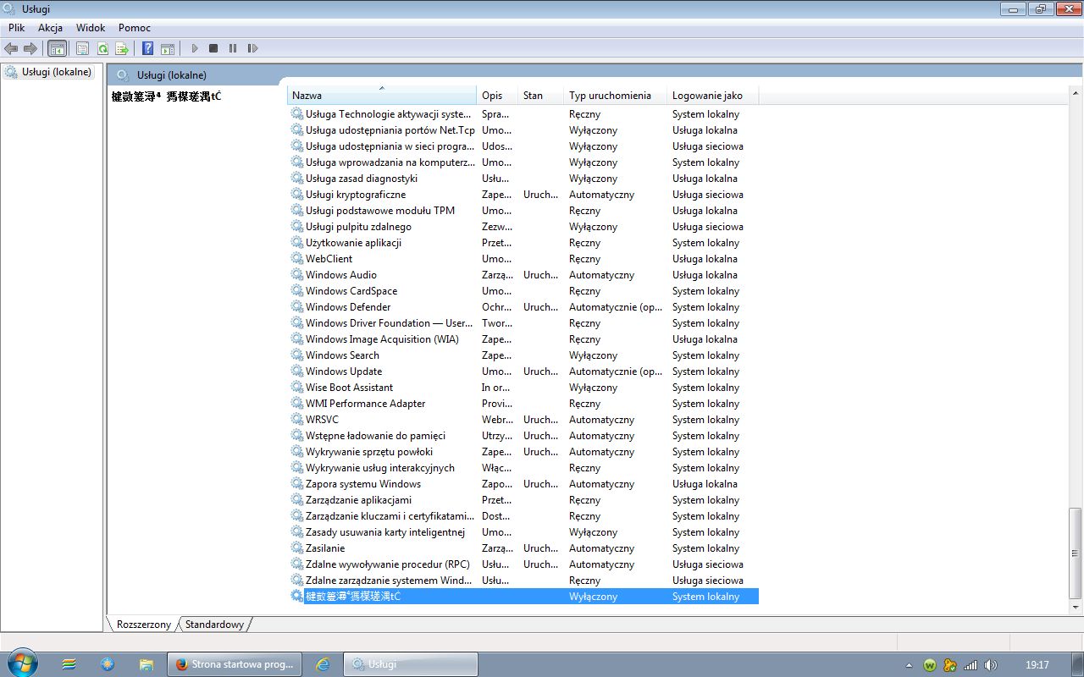
Task: Switch to the Rozszerzony tab
Action: [x=144, y=625]
